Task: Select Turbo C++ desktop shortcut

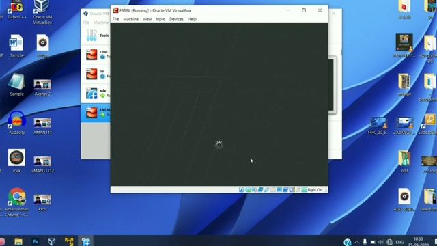Action: 16,10
